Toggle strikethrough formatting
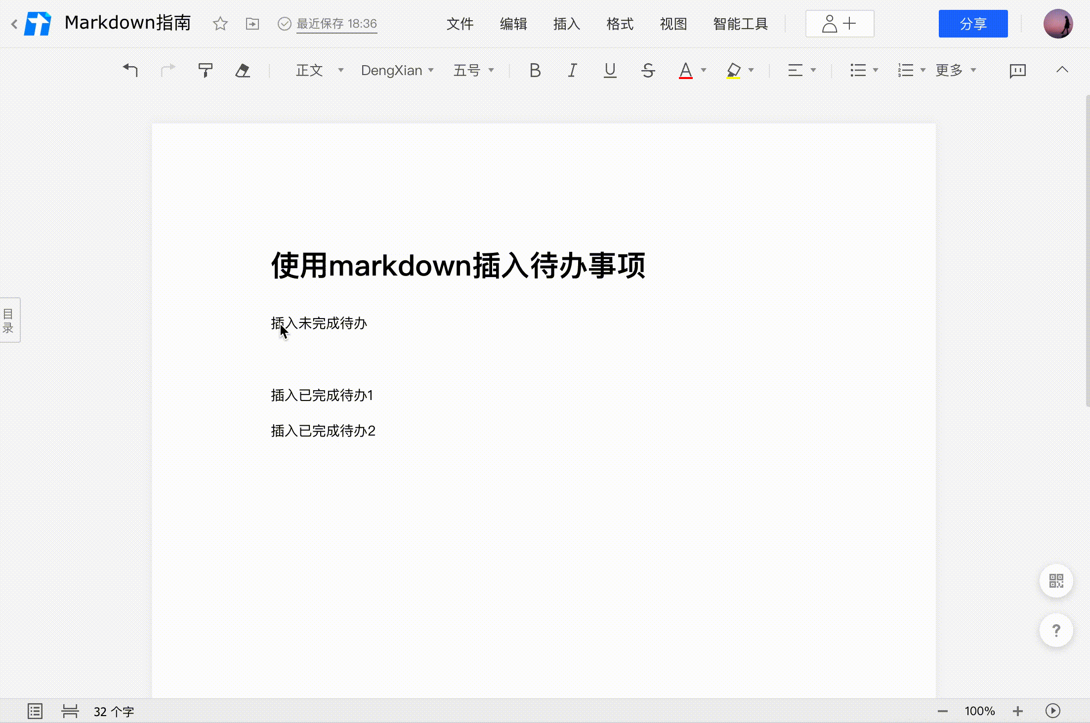The image size is (1090, 723). click(x=648, y=70)
